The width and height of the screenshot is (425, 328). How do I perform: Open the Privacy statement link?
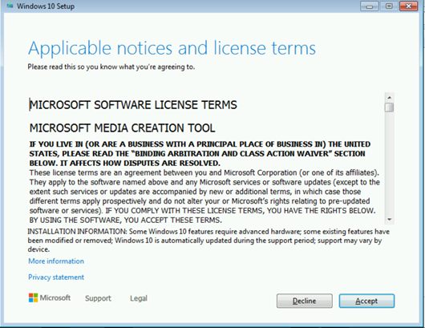tap(56, 277)
